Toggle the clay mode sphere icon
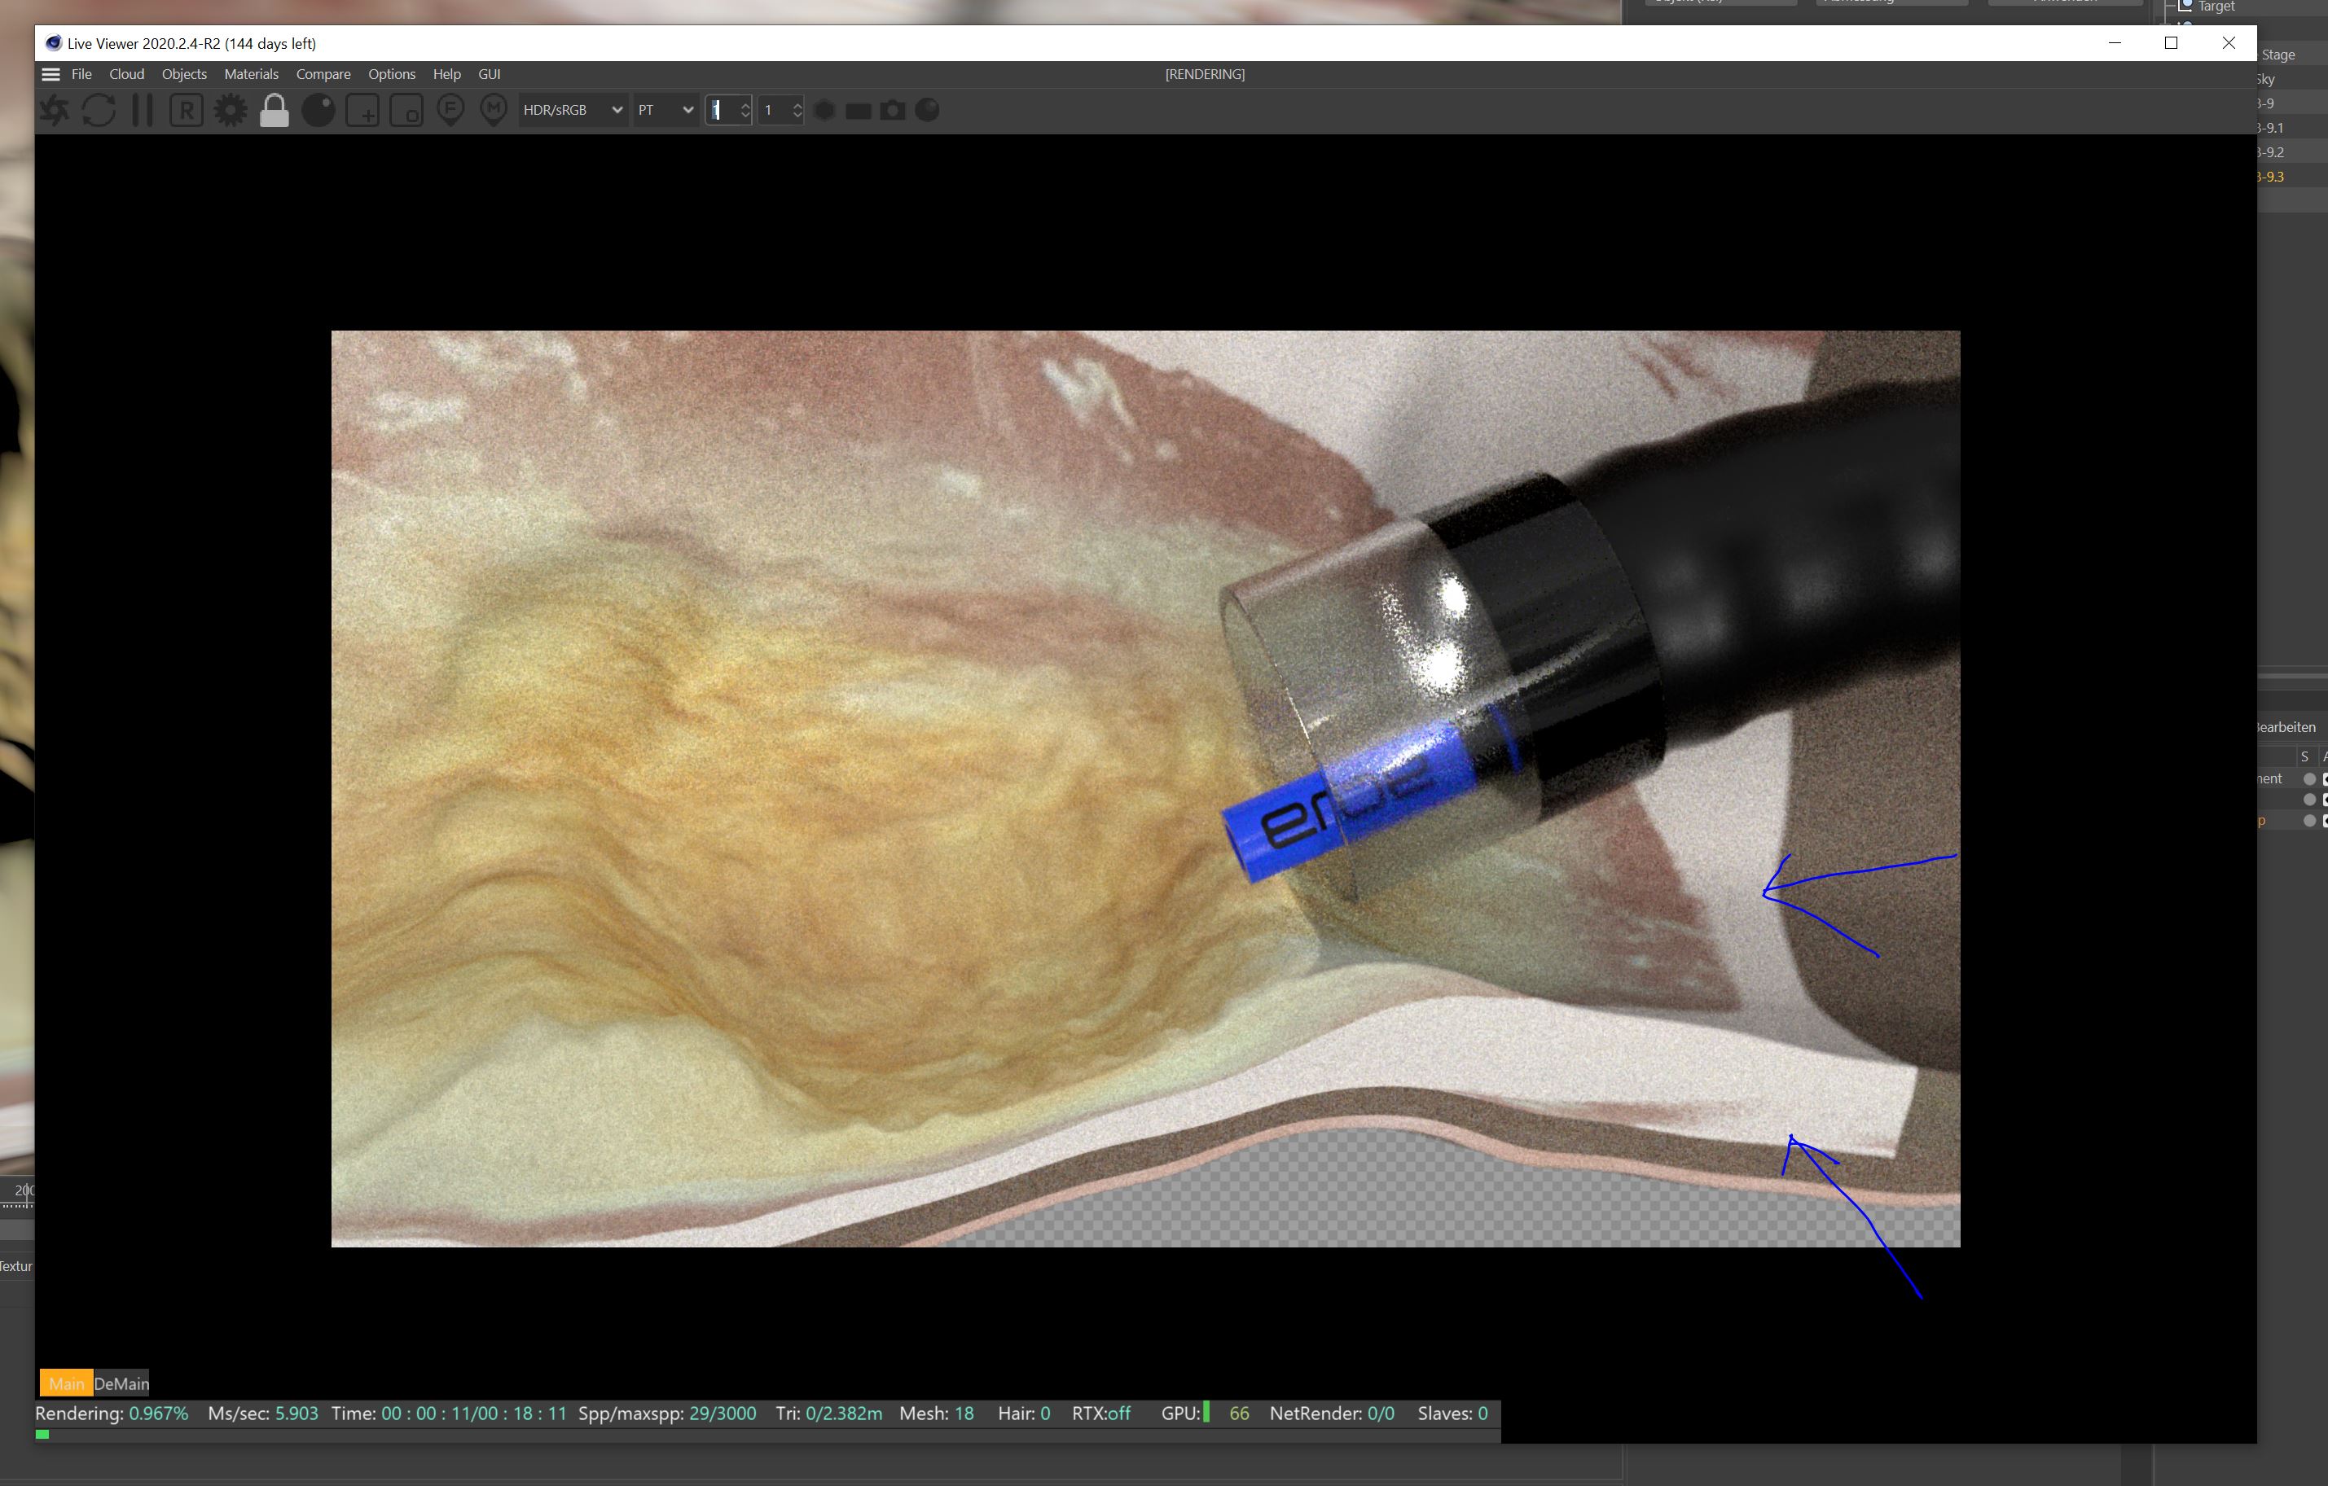This screenshot has height=1486, width=2328. 318,110
